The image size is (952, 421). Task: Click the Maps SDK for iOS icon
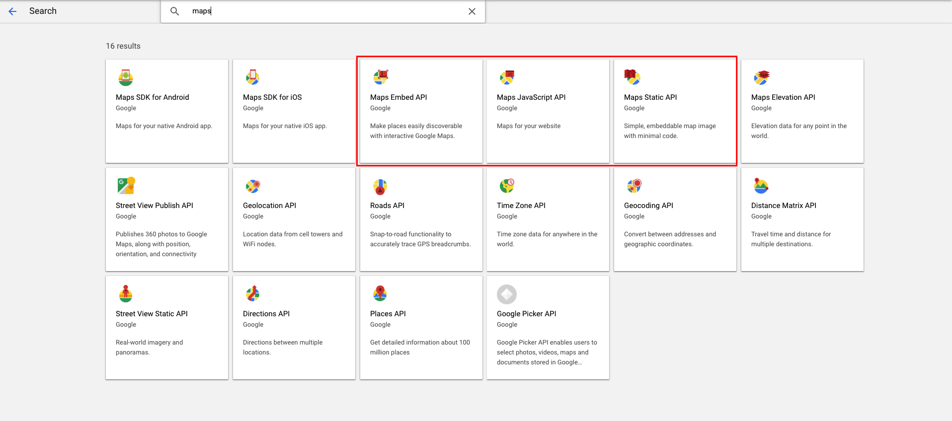(x=253, y=77)
